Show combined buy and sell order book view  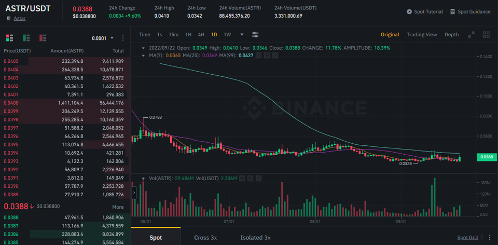click(9, 38)
